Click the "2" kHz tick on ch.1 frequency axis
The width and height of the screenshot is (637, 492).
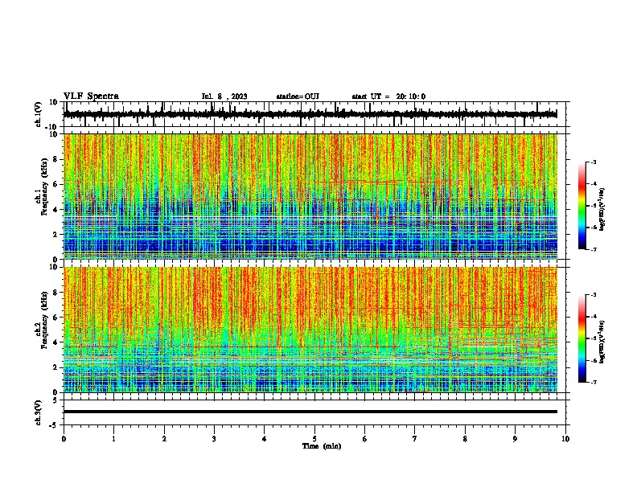pos(56,235)
